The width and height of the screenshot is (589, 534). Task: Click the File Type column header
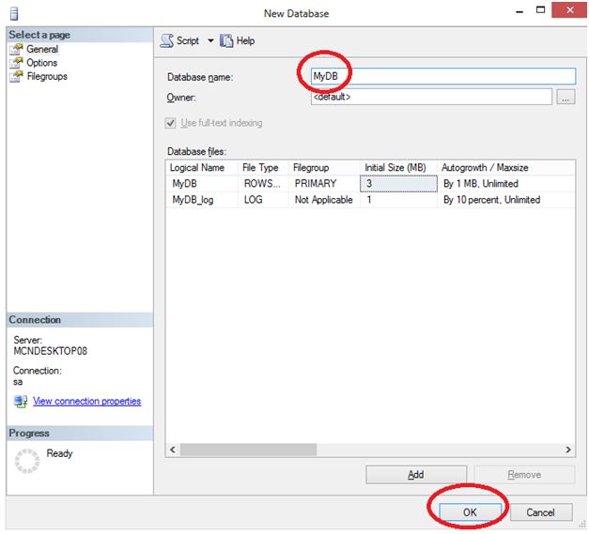click(x=263, y=167)
